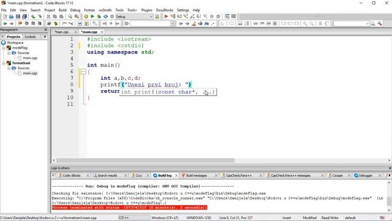Collapse Sources folder under formatirani
The image size is (392, 221).
(x=9, y=68)
